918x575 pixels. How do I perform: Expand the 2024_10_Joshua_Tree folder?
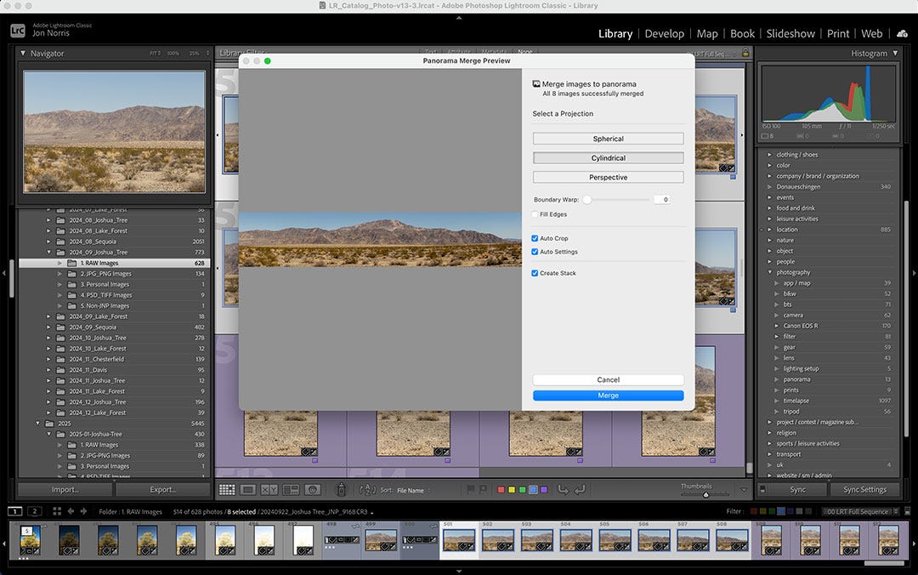pos(49,338)
